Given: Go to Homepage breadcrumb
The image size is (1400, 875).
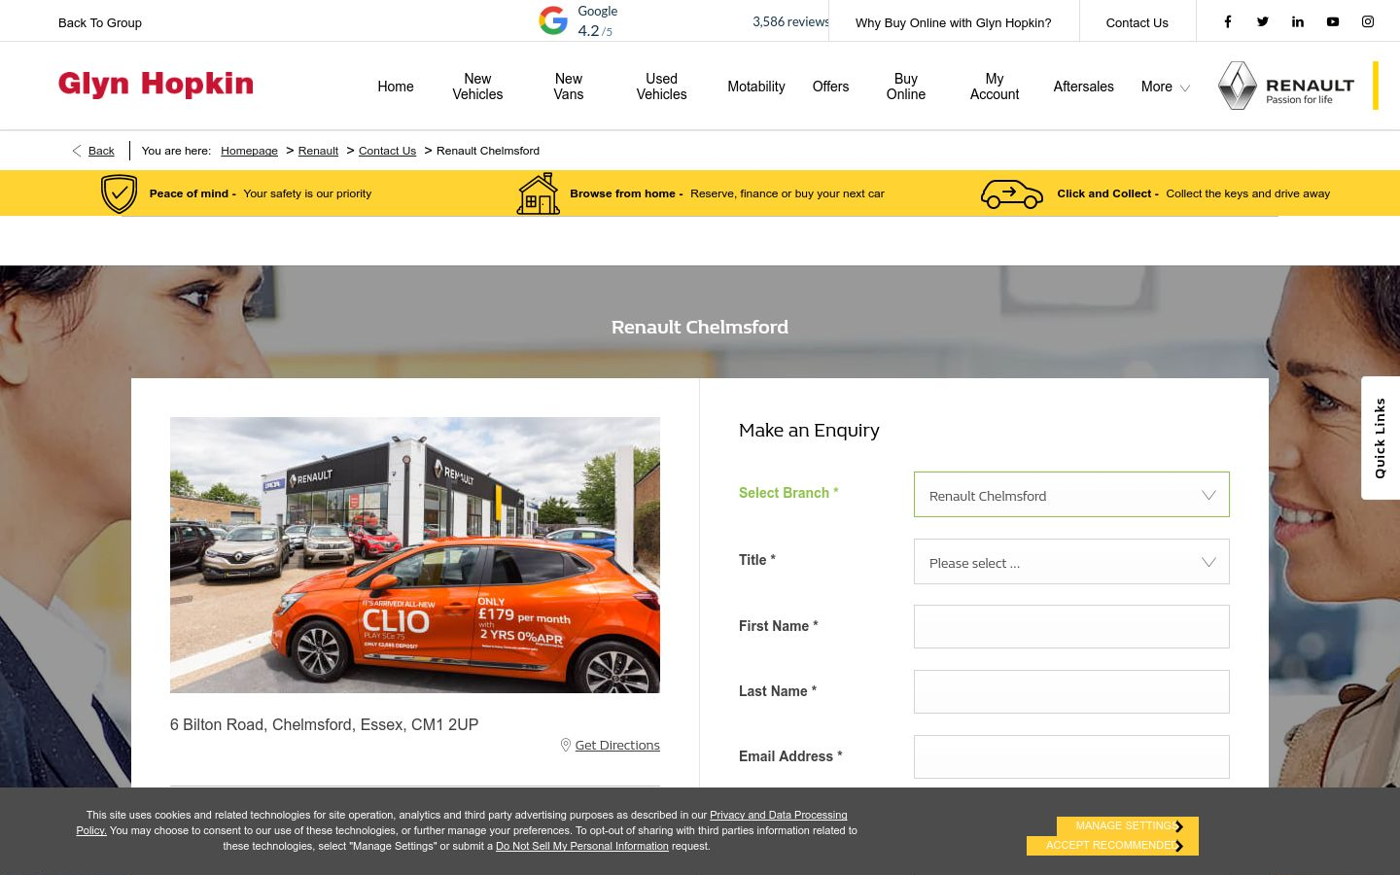Looking at the screenshot, I should pyautogui.click(x=249, y=151).
